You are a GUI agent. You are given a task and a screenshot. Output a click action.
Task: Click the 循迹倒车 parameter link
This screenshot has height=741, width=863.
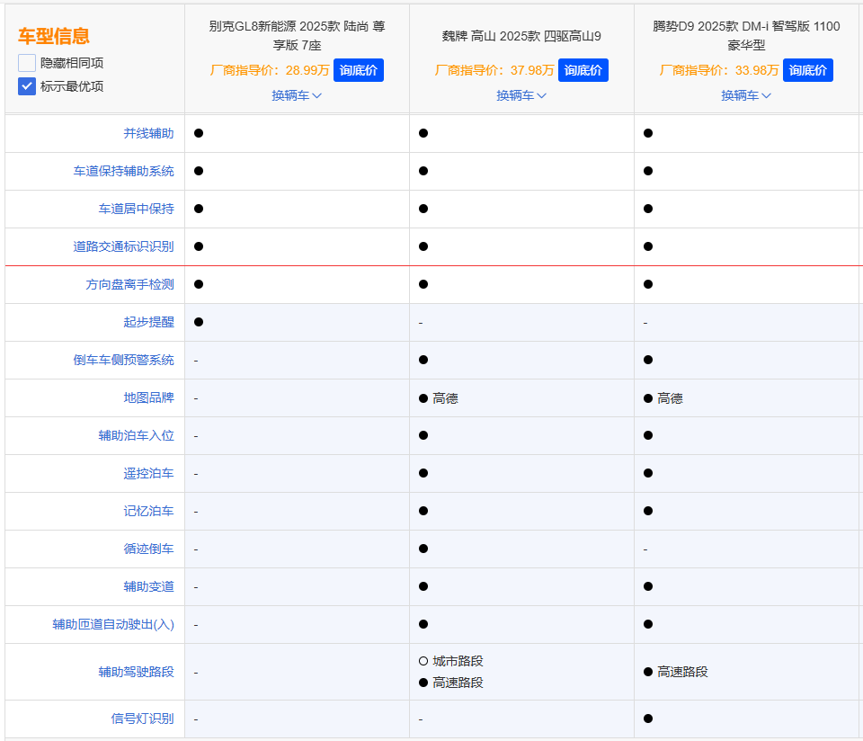148,549
